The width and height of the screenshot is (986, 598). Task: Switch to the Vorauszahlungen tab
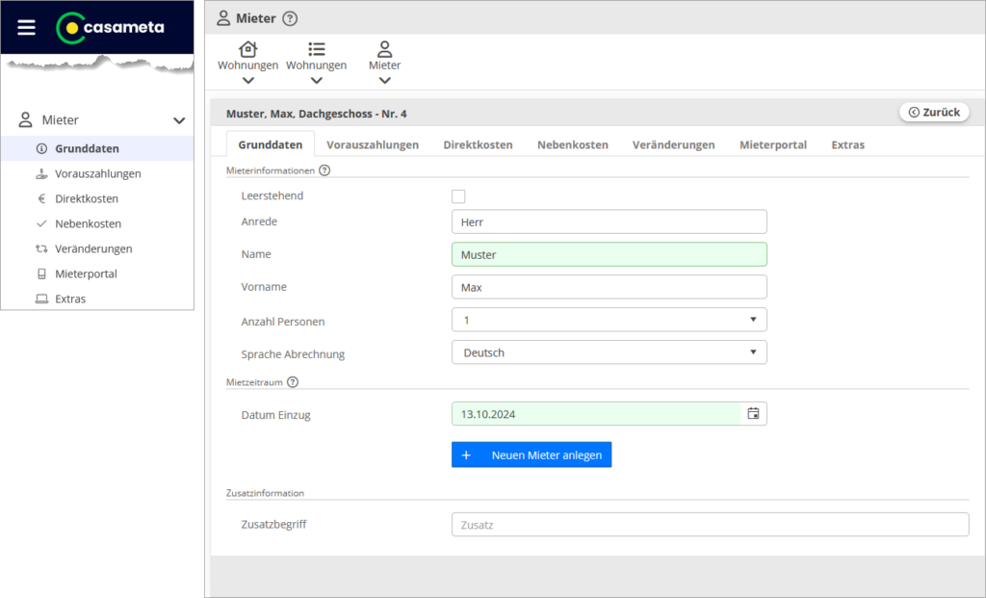tap(372, 144)
